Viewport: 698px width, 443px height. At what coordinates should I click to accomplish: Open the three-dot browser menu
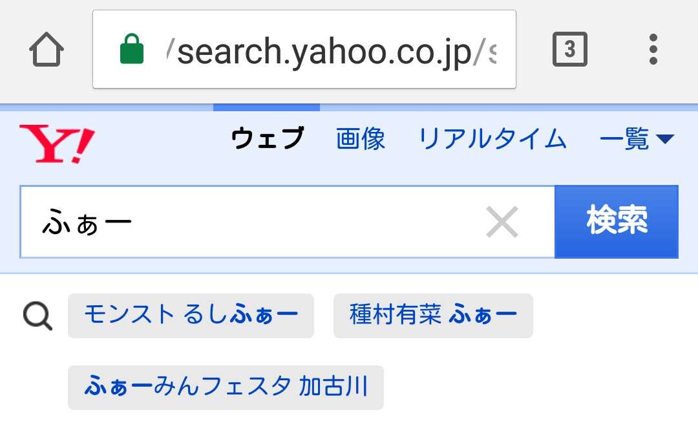653,49
